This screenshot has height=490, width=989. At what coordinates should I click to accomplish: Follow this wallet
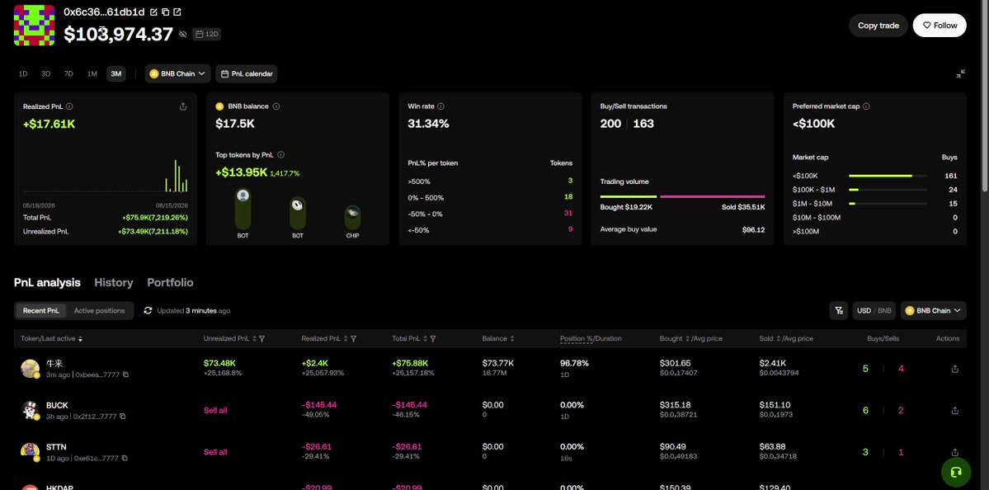click(x=940, y=26)
